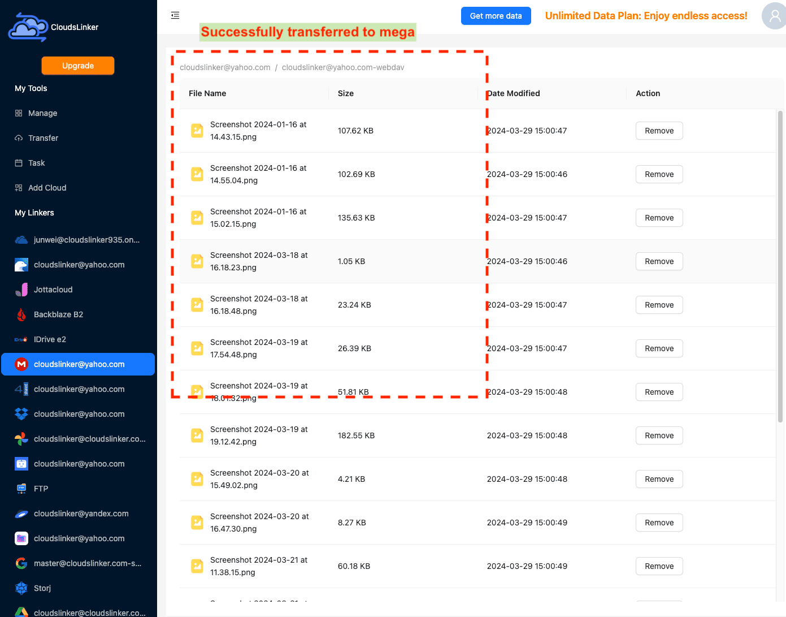Click the cloudslinker@yahoo.com-webdav breadcrumb
Screen dimensions: 786x617
pyautogui.click(x=343, y=67)
